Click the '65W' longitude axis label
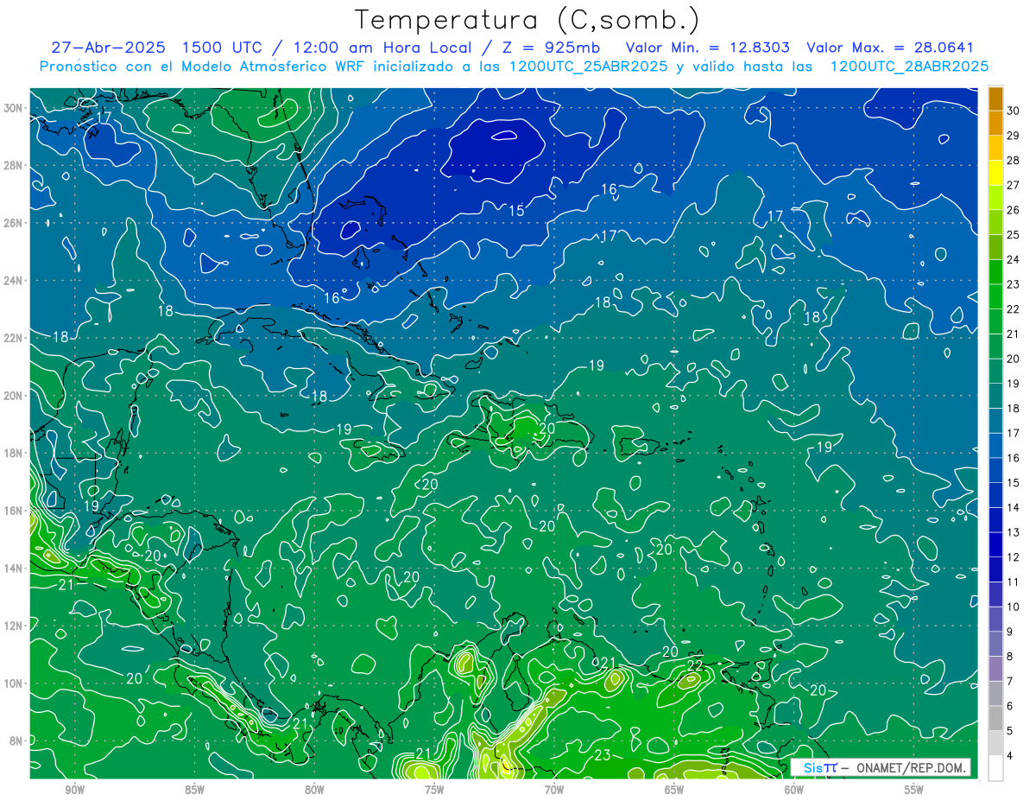 (674, 790)
